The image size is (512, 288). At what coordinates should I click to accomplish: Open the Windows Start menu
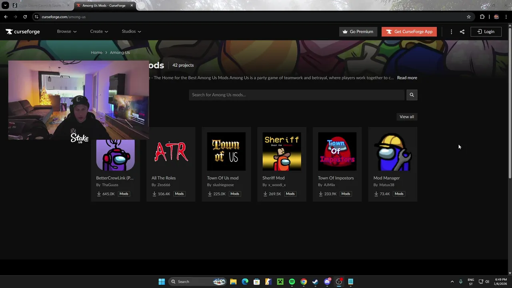(162, 282)
